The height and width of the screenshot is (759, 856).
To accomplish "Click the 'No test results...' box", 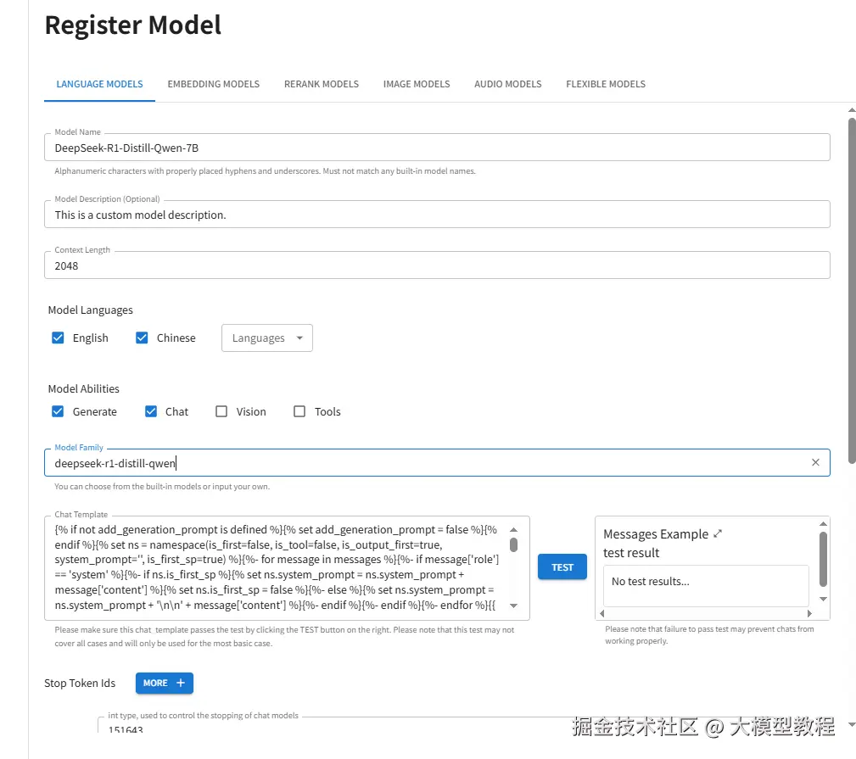I will pos(706,585).
